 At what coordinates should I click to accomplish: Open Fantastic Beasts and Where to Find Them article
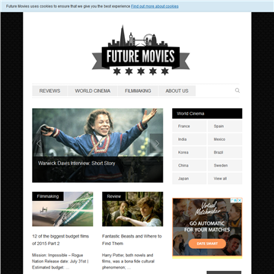[132, 240]
